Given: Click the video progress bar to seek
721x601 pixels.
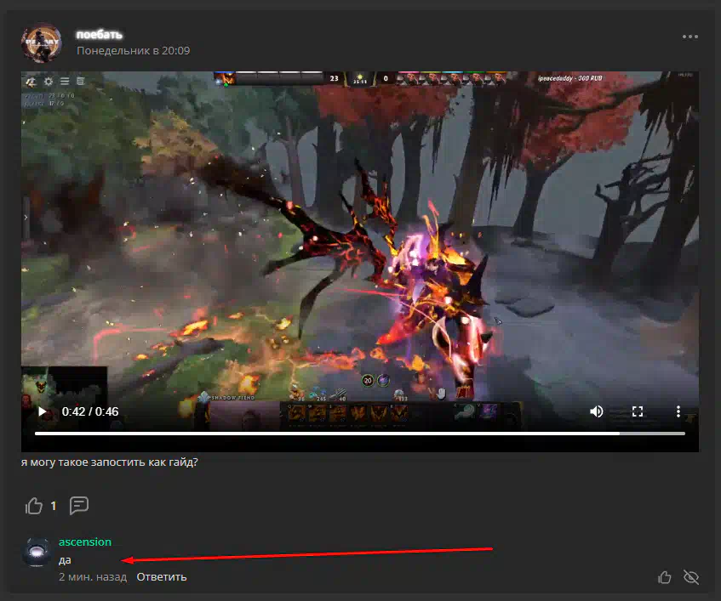Looking at the screenshot, I should 340,433.
